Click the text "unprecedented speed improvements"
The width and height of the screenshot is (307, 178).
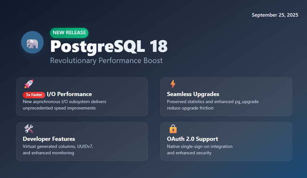click(x=59, y=108)
